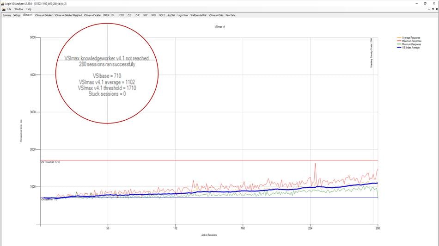The width and height of the screenshot is (439, 246).
Task: Click the 168 tick on sessions axis
Action: [x=243, y=228]
